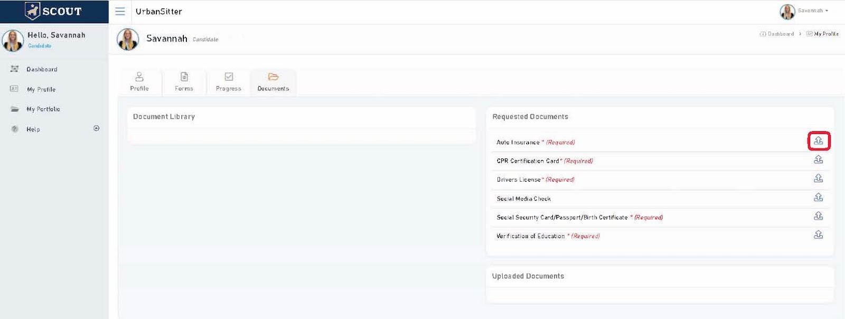Click the My Profile sidebar card icon
Image resolution: width=845 pixels, height=319 pixels.
pos(14,89)
